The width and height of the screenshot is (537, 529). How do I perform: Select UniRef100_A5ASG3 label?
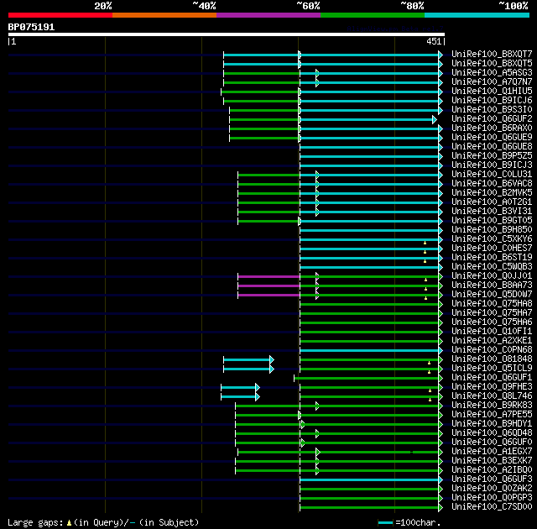(x=492, y=73)
